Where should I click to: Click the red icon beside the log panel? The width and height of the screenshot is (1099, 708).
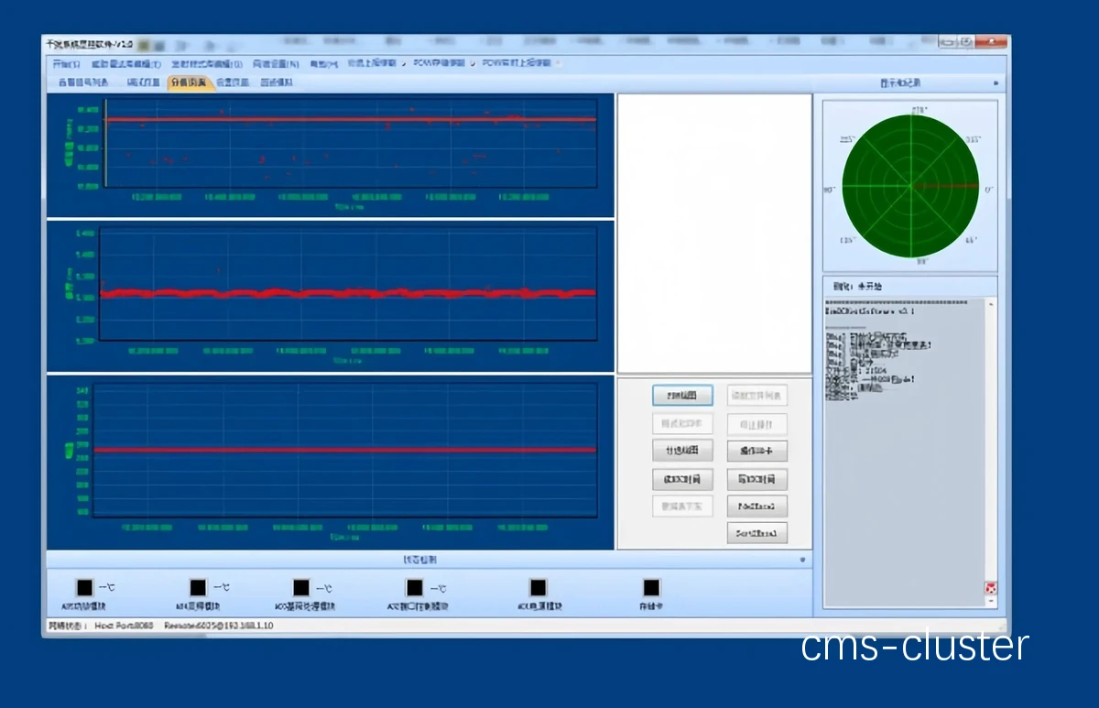coord(990,588)
